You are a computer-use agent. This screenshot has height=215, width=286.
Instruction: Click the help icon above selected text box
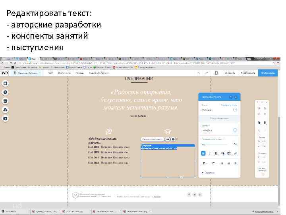[173, 139]
